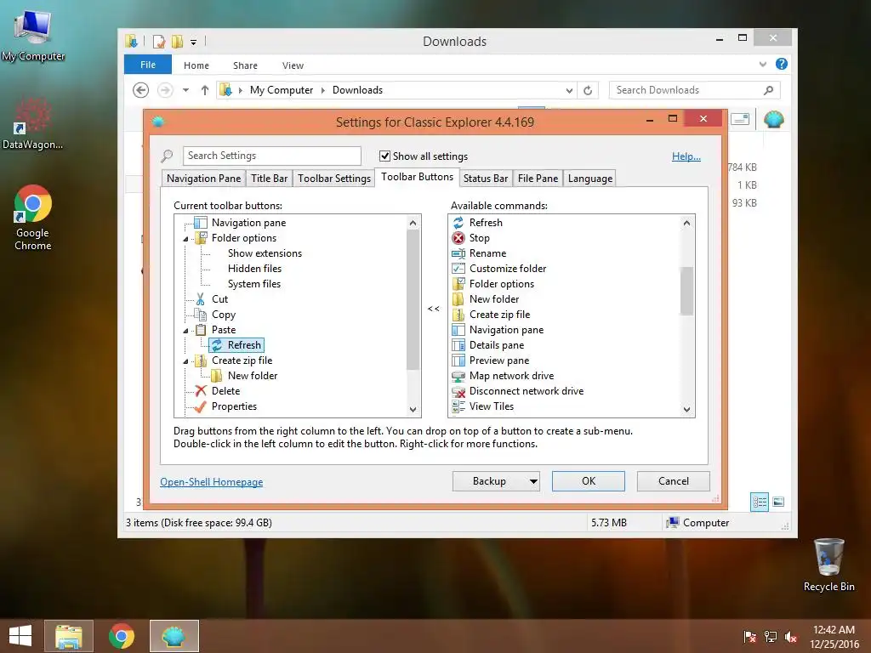Click the View Tiles command icon
871x653 pixels.
coord(458,406)
